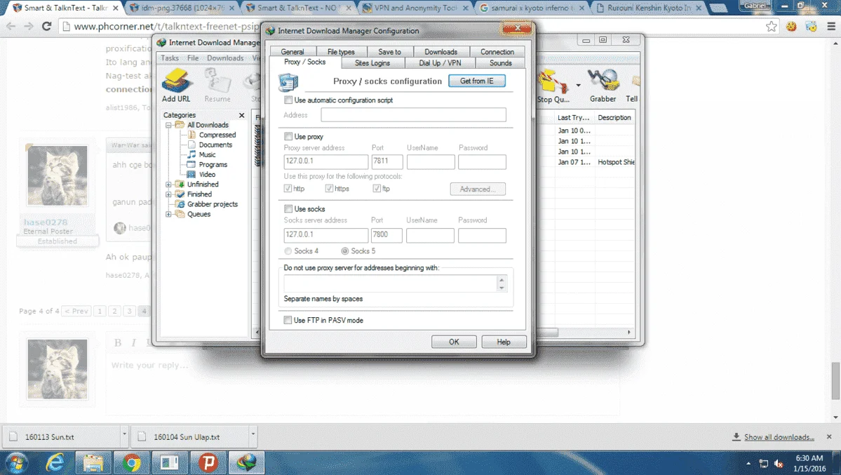Go back in Chrome browser
The width and height of the screenshot is (841, 475).
11,26
